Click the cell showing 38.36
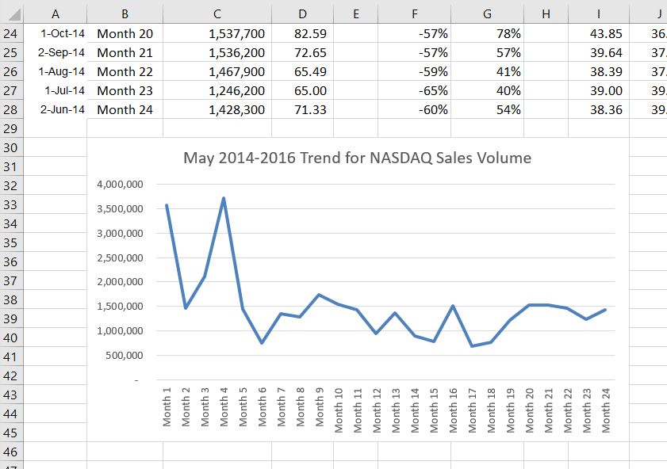The height and width of the screenshot is (469, 667). [x=599, y=109]
